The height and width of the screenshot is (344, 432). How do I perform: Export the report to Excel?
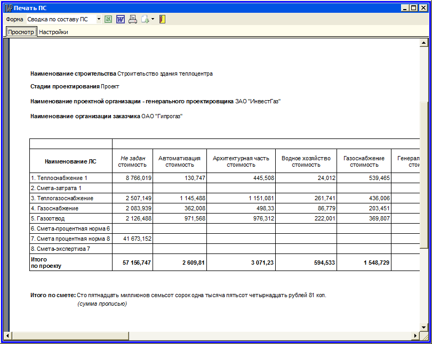pos(108,19)
